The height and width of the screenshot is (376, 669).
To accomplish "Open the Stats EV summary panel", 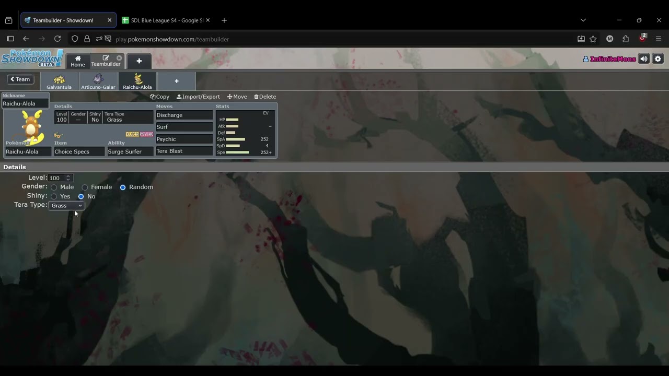I will 245,132.
